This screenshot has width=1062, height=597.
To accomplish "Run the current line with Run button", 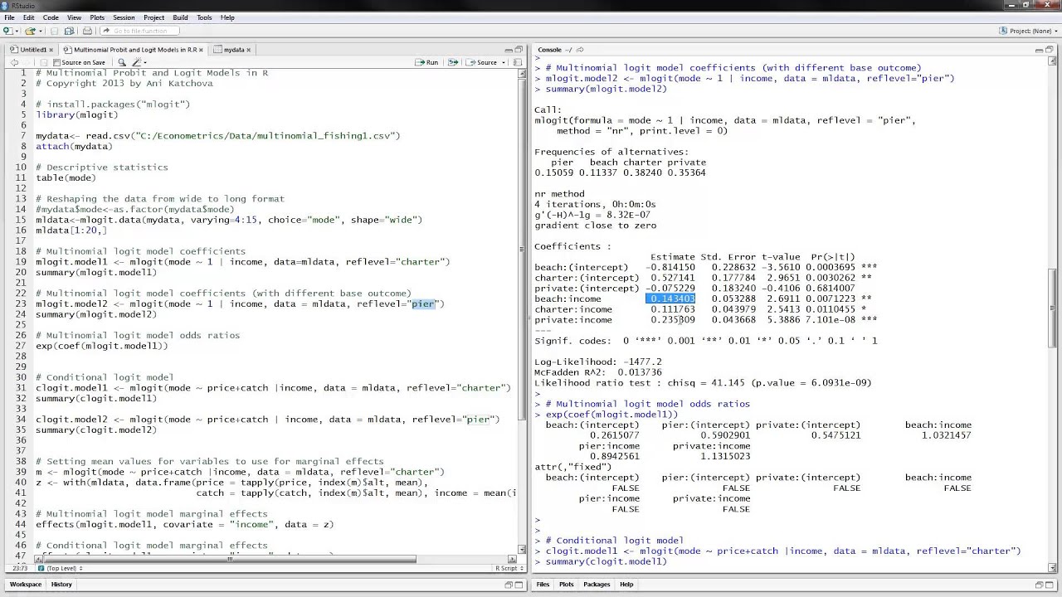I will click(x=426, y=62).
